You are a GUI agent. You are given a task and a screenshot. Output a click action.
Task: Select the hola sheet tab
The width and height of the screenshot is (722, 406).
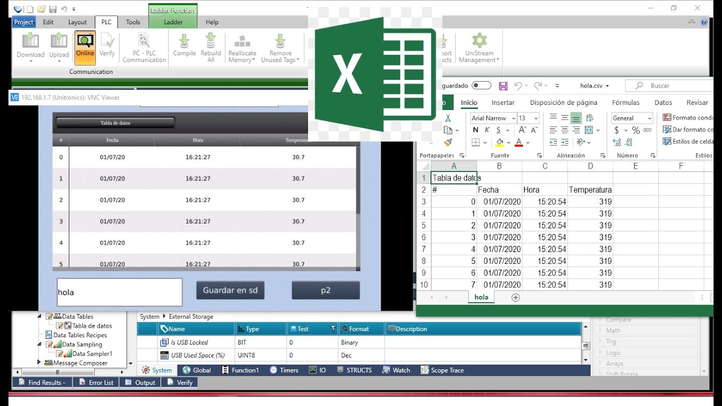[x=481, y=297]
